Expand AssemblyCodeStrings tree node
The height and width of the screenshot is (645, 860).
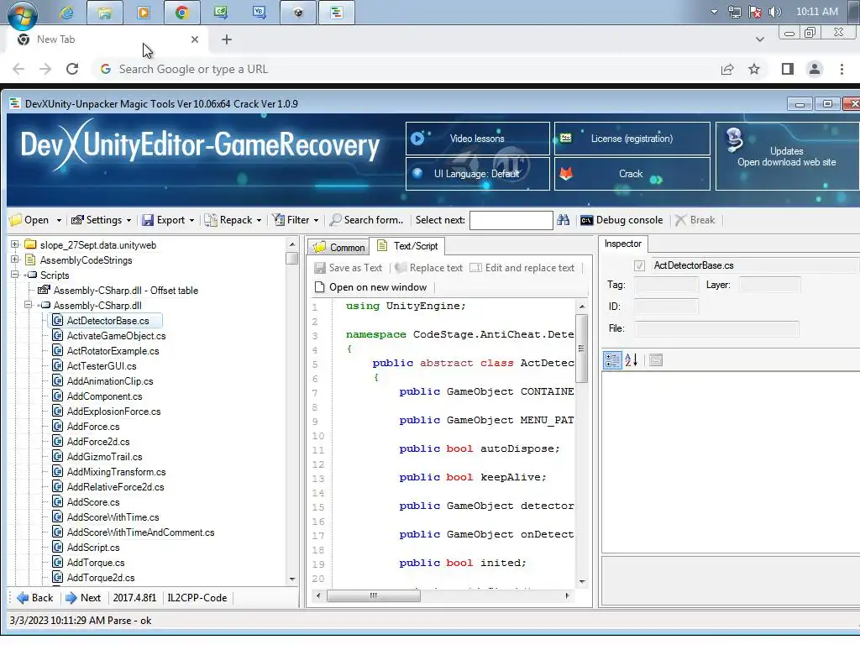coord(15,260)
